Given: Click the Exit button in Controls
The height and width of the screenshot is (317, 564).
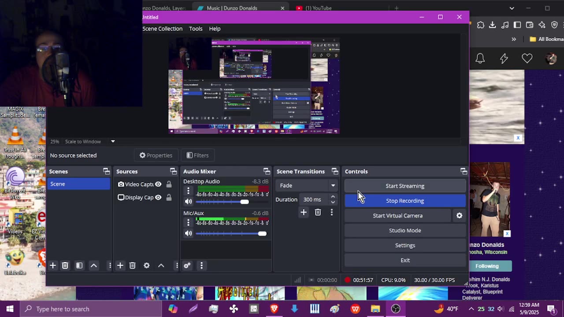Looking at the screenshot, I should (405, 260).
